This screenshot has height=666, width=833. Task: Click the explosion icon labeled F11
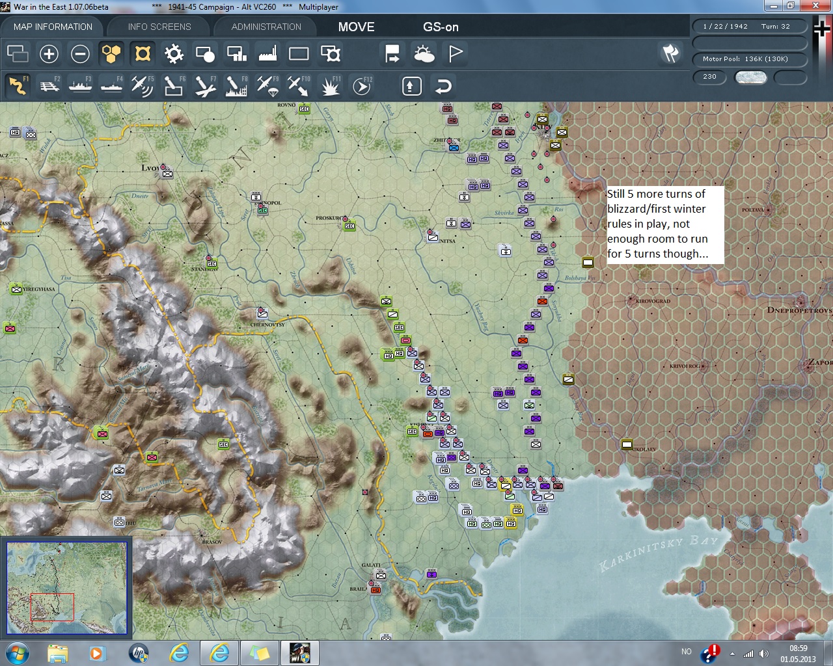(330, 86)
